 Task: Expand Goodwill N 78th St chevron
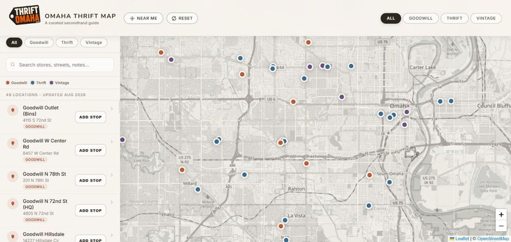[112, 175]
